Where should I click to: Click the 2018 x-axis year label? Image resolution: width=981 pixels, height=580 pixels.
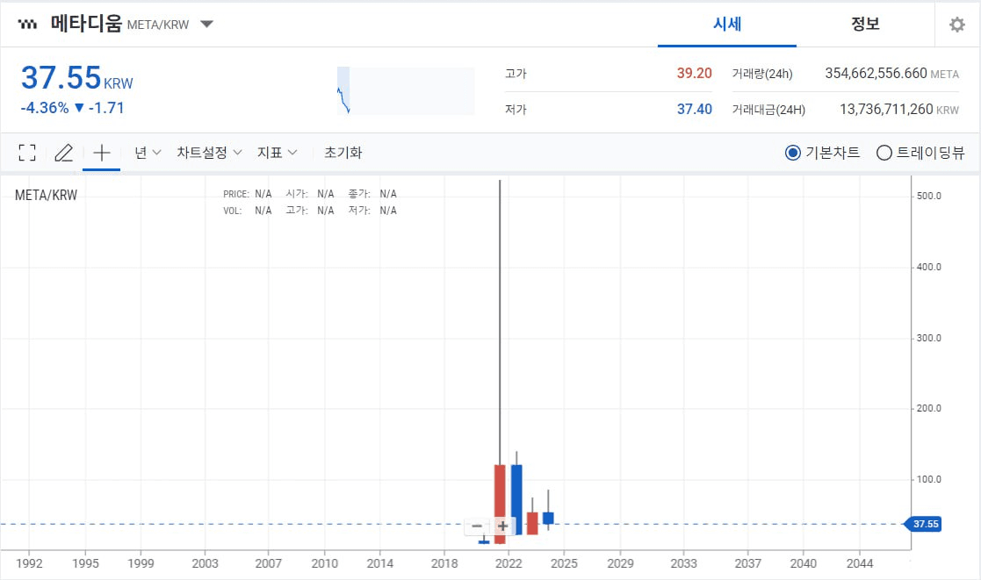pos(444,563)
